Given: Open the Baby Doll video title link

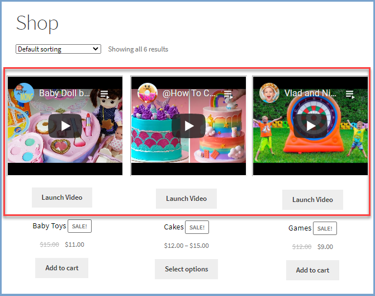Looking at the screenshot, I should point(65,93).
